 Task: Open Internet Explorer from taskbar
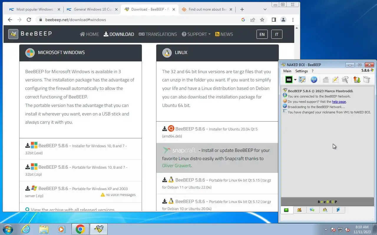(x=26, y=229)
